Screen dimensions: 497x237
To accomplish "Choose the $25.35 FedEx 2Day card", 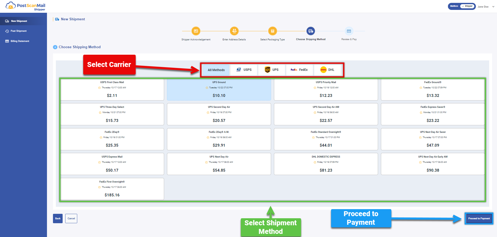I will (112, 139).
